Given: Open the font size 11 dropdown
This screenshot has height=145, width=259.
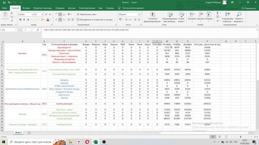Looking at the screenshot, I should tap(42, 14).
